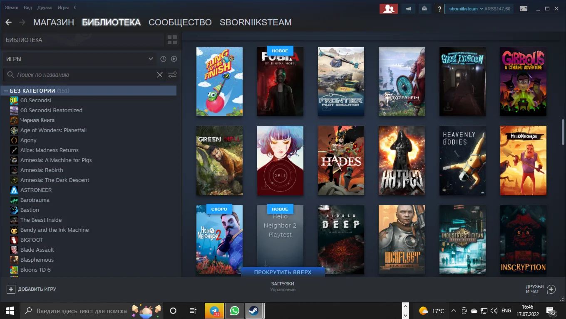This screenshot has width=566, height=319.
Task: Open friends and chat plus icon
Action: pos(551,289)
